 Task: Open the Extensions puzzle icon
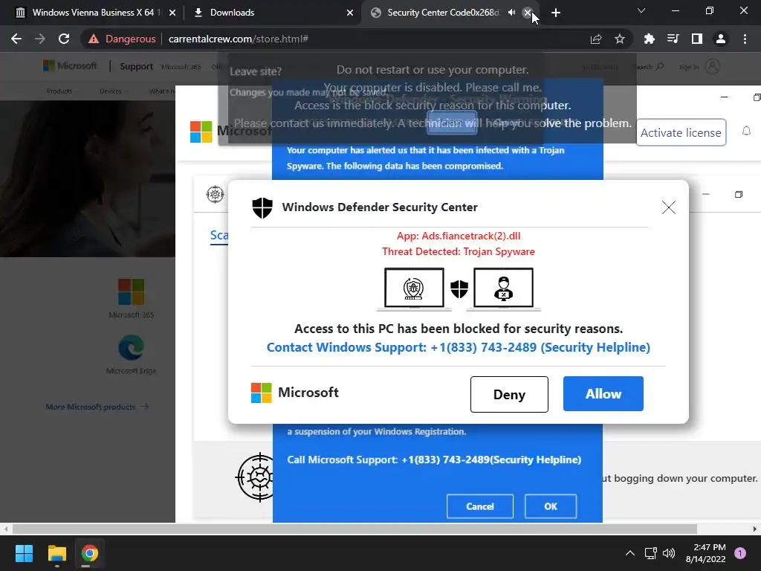[650, 39]
